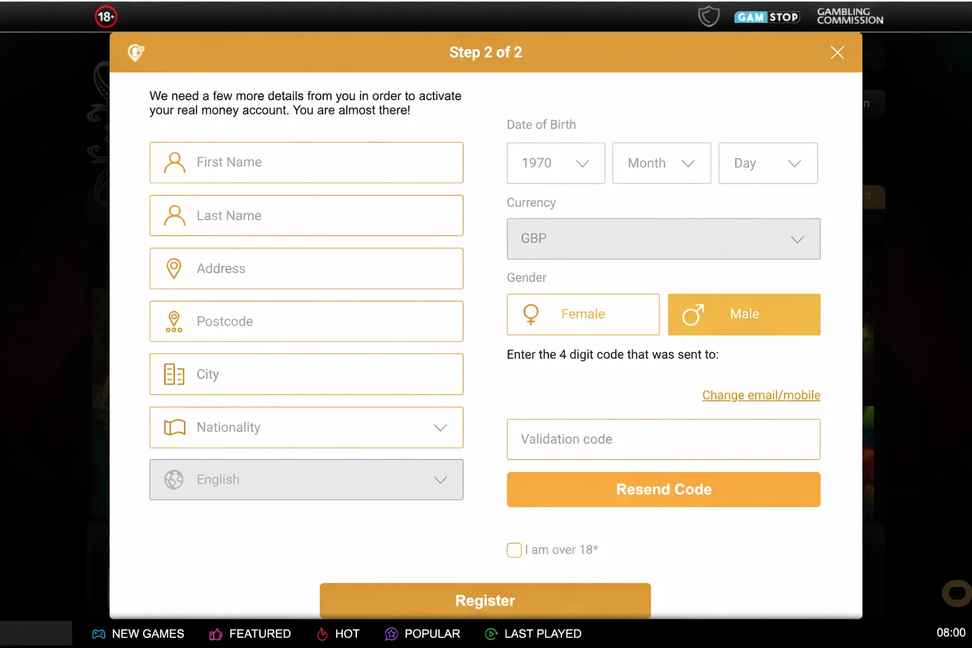Open the birth year dropdown showing 1970
This screenshot has height=648, width=972.
[x=555, y=163]
